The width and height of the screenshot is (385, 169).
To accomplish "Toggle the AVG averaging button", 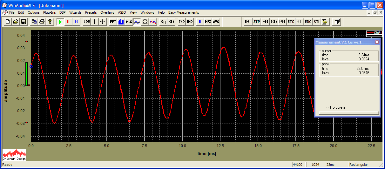I will [216, 22].
